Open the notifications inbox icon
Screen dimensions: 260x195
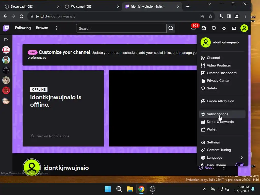click(204, 28)
